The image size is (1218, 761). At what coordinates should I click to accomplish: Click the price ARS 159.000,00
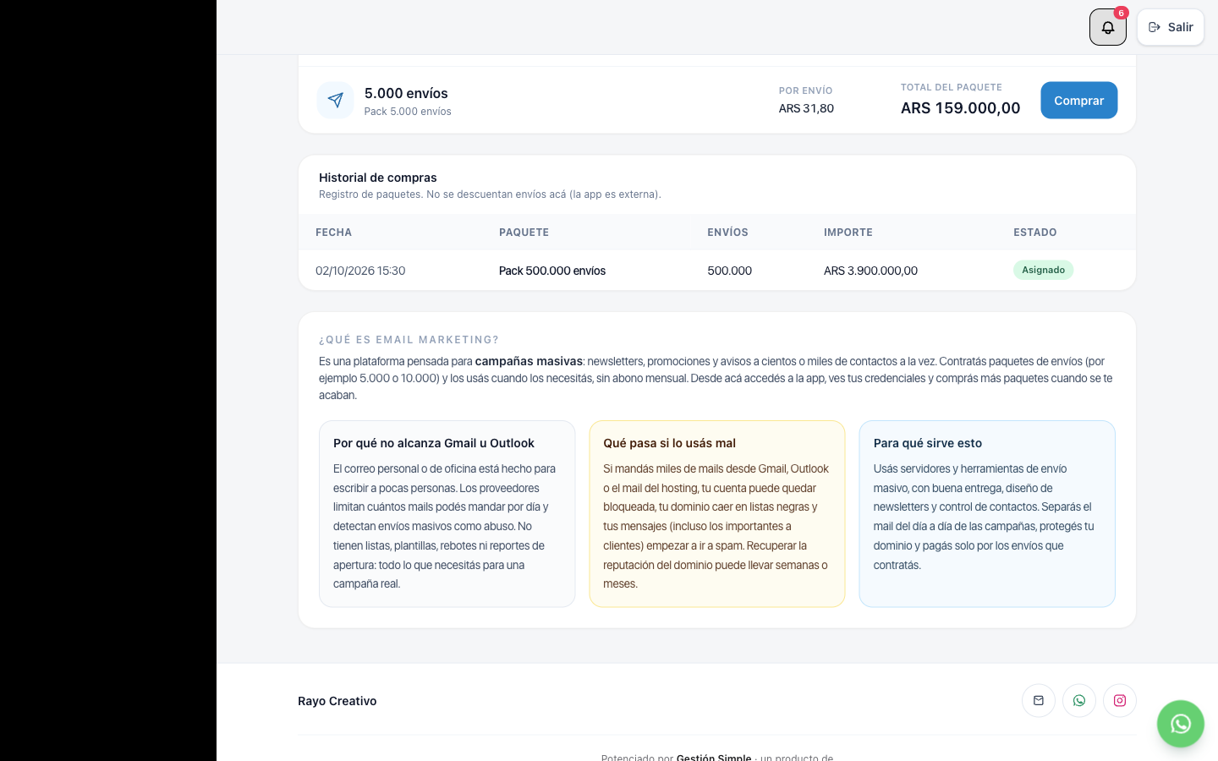[960, 108]
